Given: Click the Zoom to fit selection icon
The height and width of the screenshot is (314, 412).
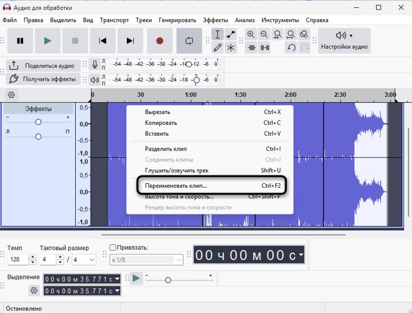Looking at the screenshot, I should click(278, 35).
